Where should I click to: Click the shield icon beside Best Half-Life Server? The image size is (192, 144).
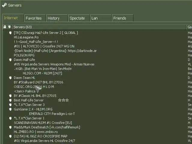pos(10,100)
